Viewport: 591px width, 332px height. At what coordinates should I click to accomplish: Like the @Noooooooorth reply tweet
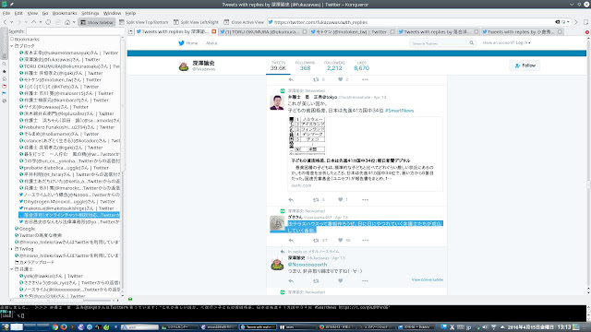tap(341, 281)
